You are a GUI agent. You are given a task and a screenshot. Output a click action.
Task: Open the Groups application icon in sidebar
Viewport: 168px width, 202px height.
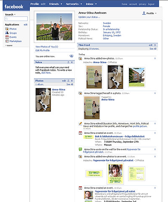tap(7, 33)
